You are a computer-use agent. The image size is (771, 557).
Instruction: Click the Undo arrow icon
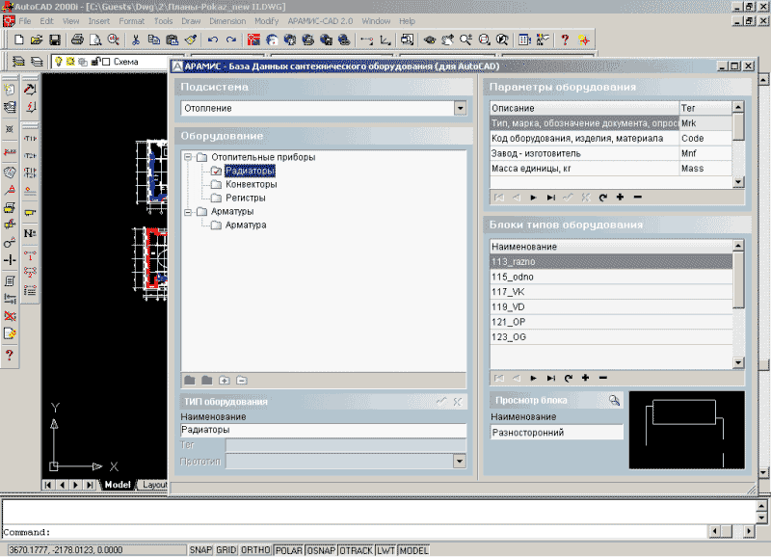pos(213,40)
